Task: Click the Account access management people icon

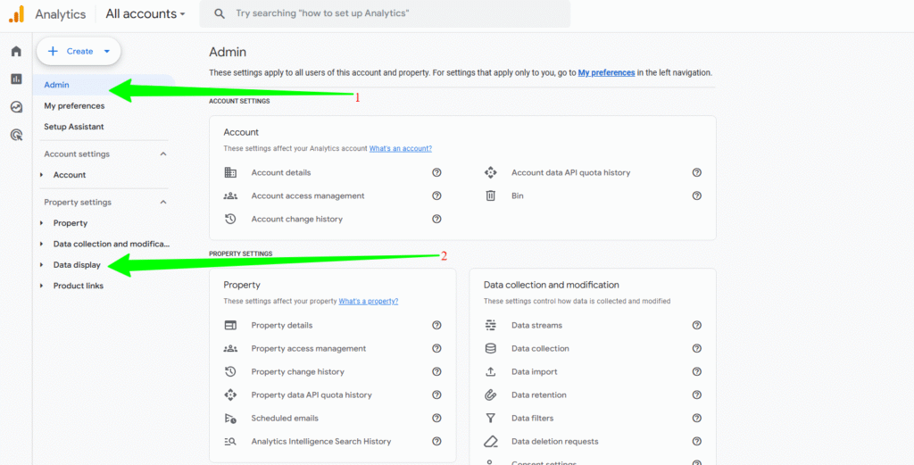Action: coord(230,195)
